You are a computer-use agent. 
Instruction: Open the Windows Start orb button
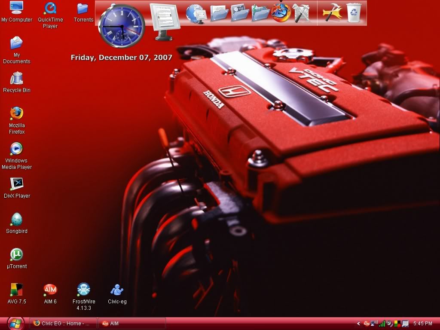pos(15,324)
